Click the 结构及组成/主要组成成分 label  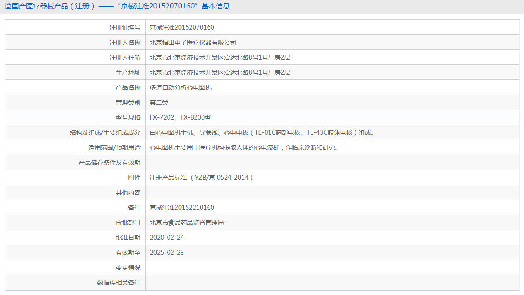[105, 132]
